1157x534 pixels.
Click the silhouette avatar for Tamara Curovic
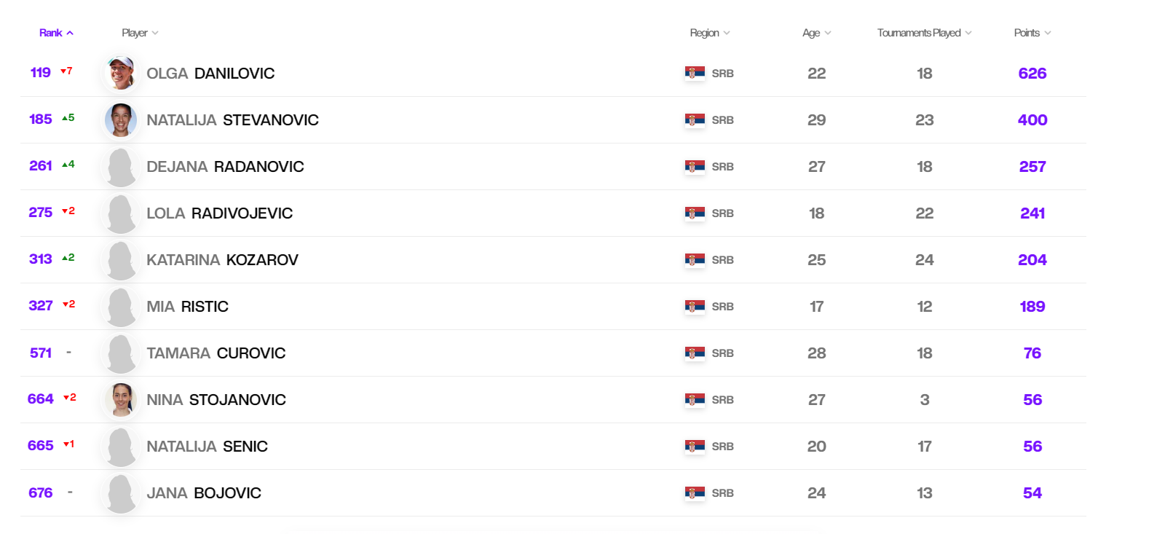pyautogui.click(x=121, y=353)
